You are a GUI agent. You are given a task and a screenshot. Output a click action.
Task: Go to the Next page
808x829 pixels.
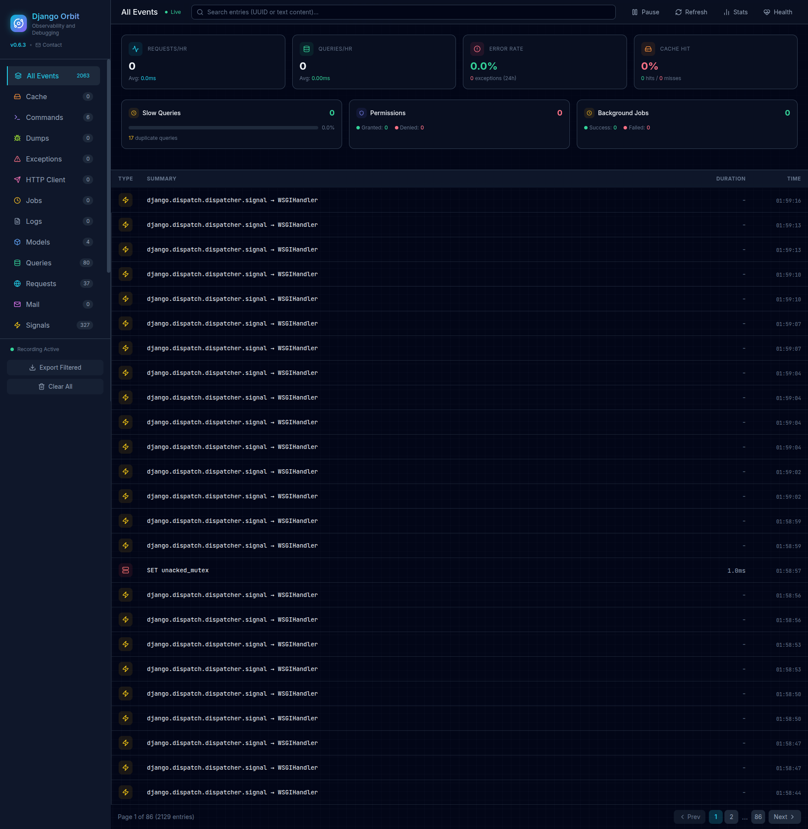click(785, 817)
